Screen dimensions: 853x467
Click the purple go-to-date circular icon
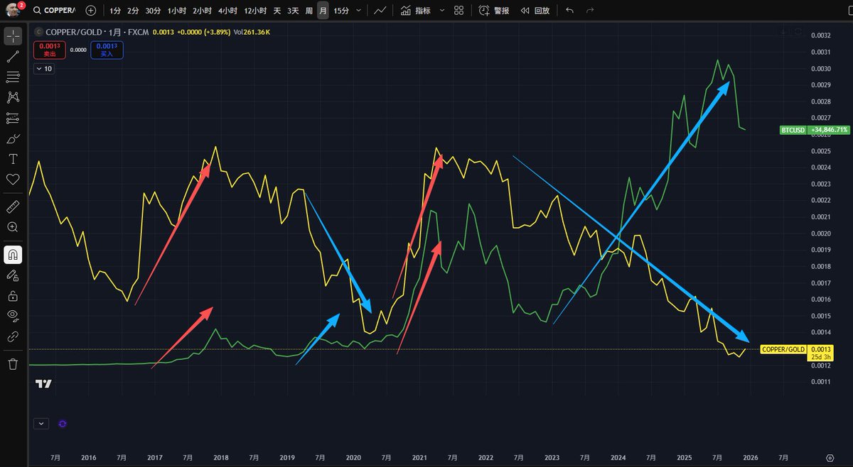[x=63, y=423]
